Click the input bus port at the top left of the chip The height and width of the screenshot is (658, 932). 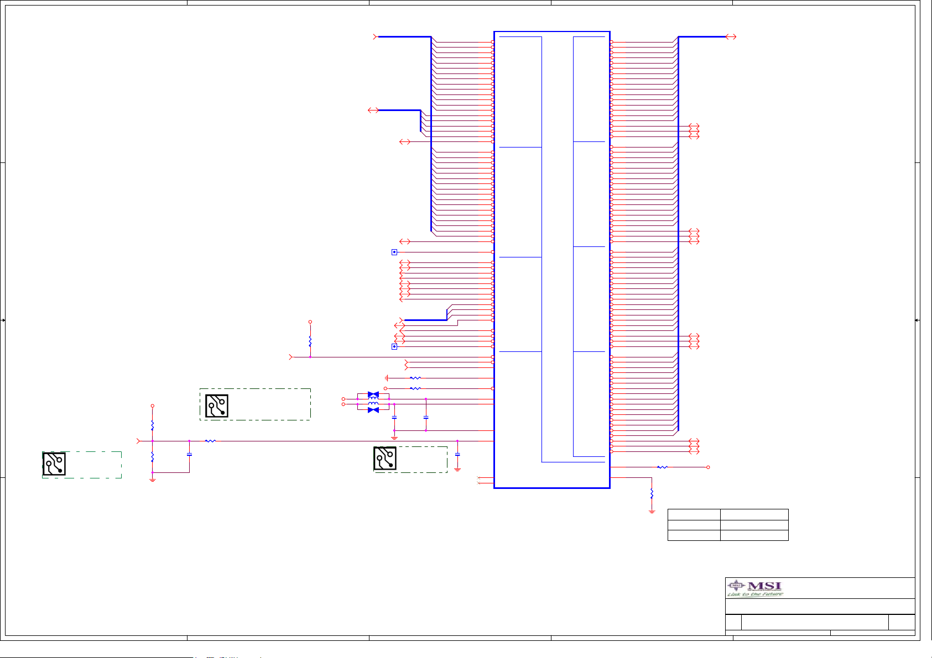(376, 36)
